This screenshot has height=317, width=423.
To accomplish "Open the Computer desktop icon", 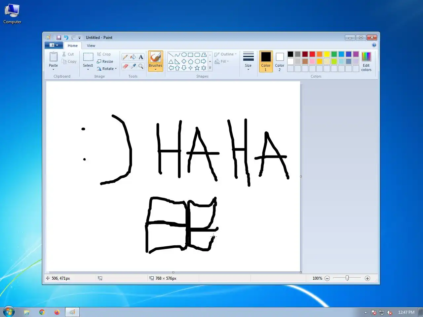I will 12,14.
